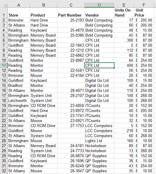The height and width of the screenshot is (174, 156).
Task: Click Letchworth store cell
Action: (19, 100)
